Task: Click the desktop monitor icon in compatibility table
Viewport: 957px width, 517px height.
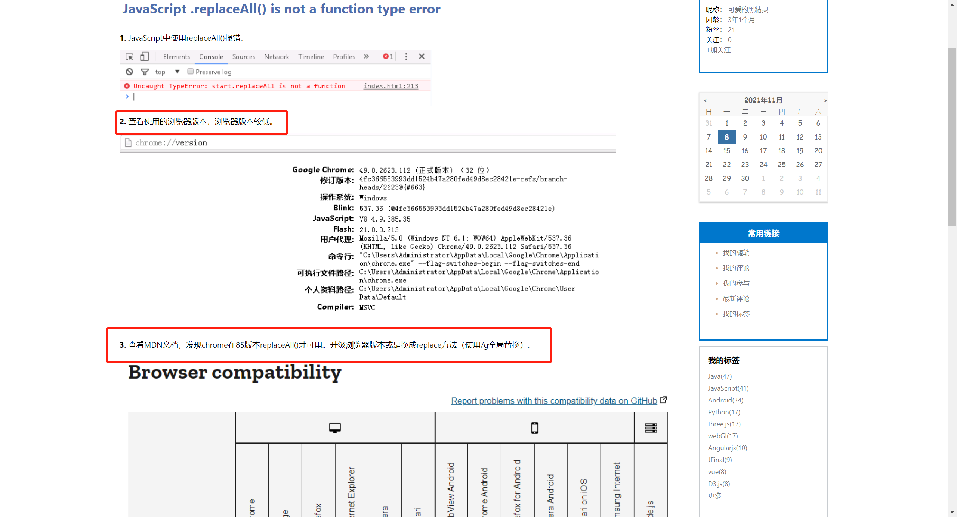Action: click(x=334, y=427)
